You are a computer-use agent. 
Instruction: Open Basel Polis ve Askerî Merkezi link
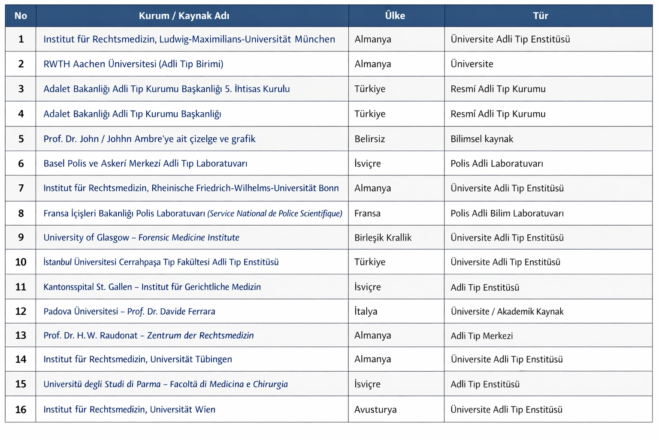tap(145, 163)
